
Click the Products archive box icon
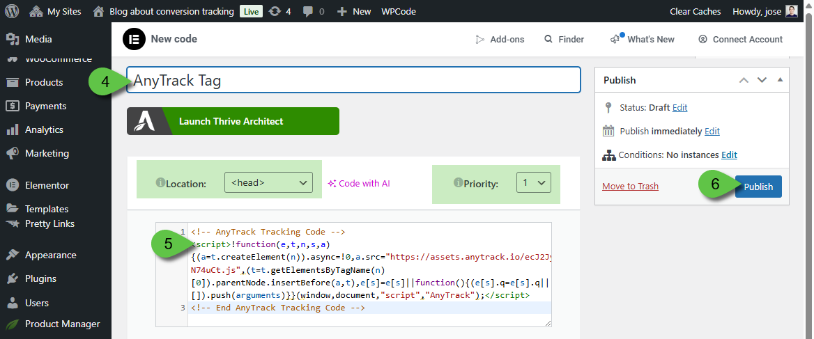[x=13, y=82]
